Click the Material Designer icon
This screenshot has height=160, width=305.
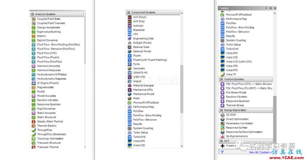(x=130, y=85)
